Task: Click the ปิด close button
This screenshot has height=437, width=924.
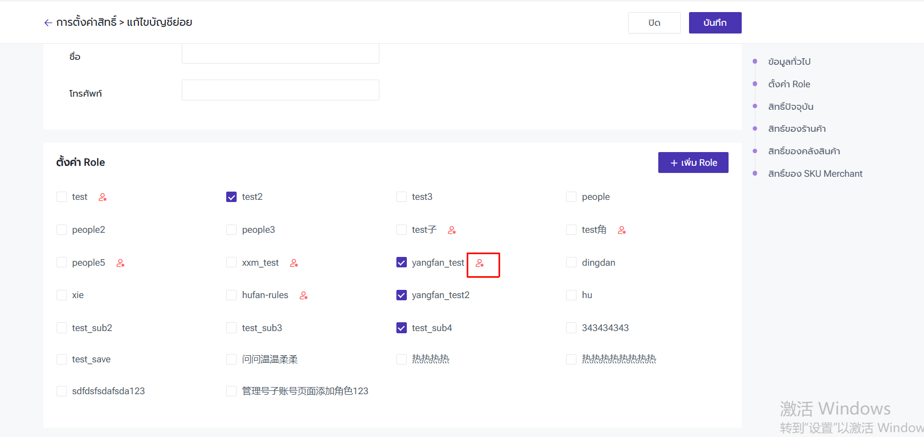Action: coord(654,23)
